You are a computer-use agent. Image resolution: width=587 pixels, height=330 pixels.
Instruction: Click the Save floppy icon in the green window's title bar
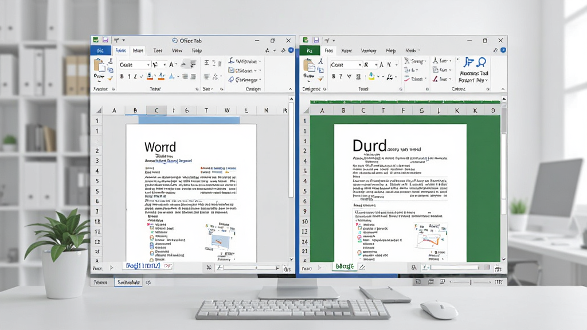click(316, 40)
